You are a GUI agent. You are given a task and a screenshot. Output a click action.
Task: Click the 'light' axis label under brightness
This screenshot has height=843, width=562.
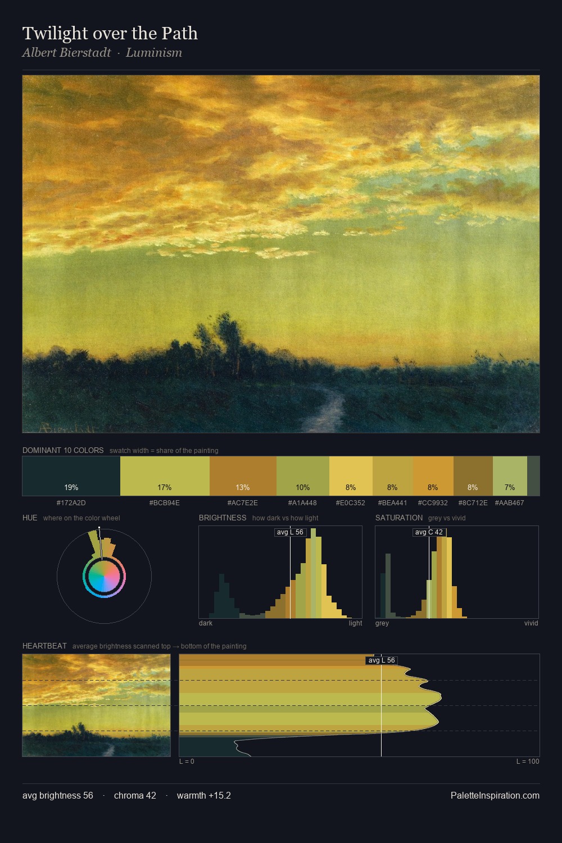tap(356, 623)
